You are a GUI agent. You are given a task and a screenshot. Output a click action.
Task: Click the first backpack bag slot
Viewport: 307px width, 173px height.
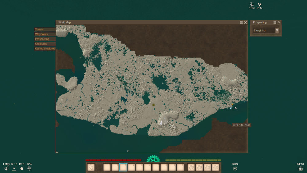click(191, 167)
